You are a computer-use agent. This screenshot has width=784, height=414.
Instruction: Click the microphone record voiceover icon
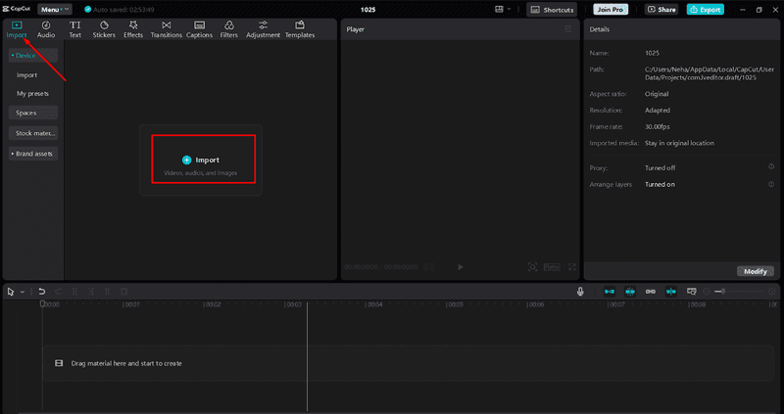click(x=580, y=292)
